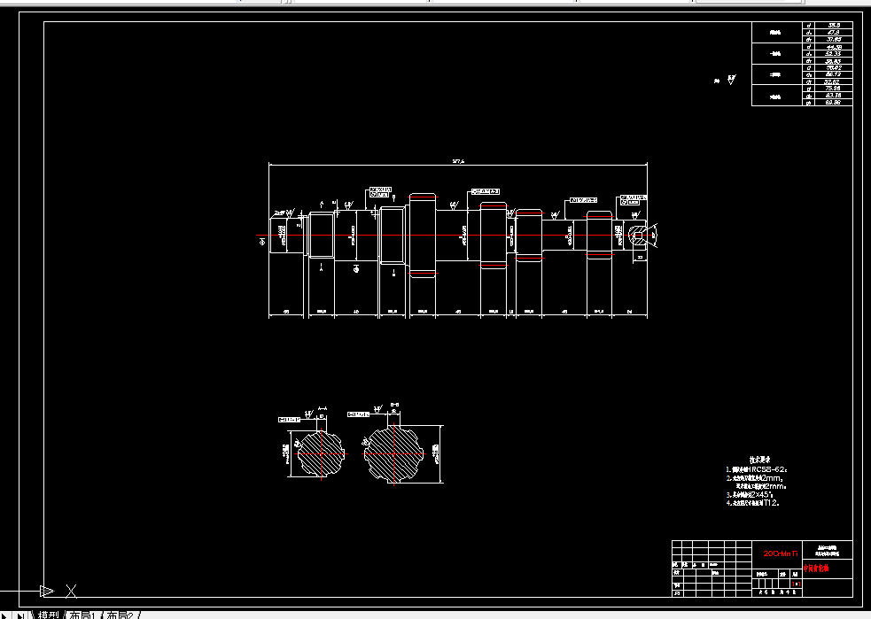This screenshot has width=871, height=619.
Task: Click the last-tab scroll arrow
Action: (x=20, y=615)
